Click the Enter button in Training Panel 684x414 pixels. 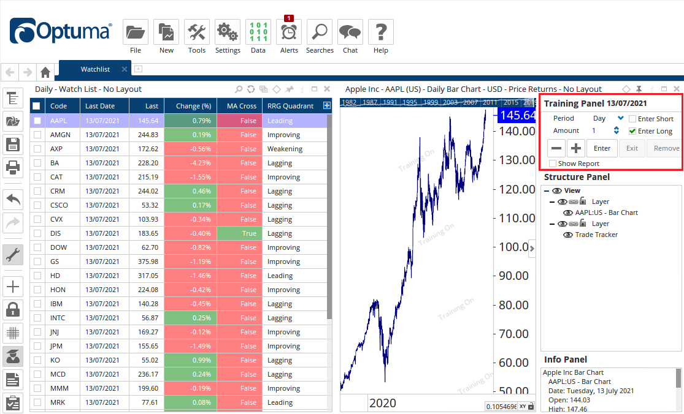click(x=602, y=148)
